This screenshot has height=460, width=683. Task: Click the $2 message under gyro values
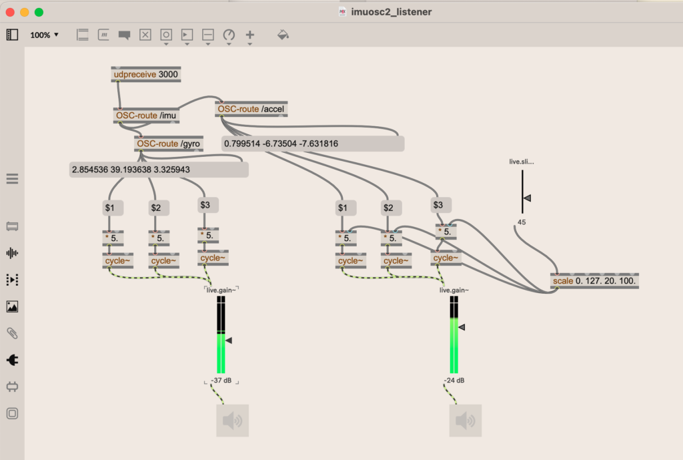tap(159, 208)
